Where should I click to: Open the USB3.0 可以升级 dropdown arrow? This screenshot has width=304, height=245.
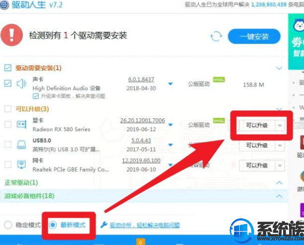click(280, 146)
